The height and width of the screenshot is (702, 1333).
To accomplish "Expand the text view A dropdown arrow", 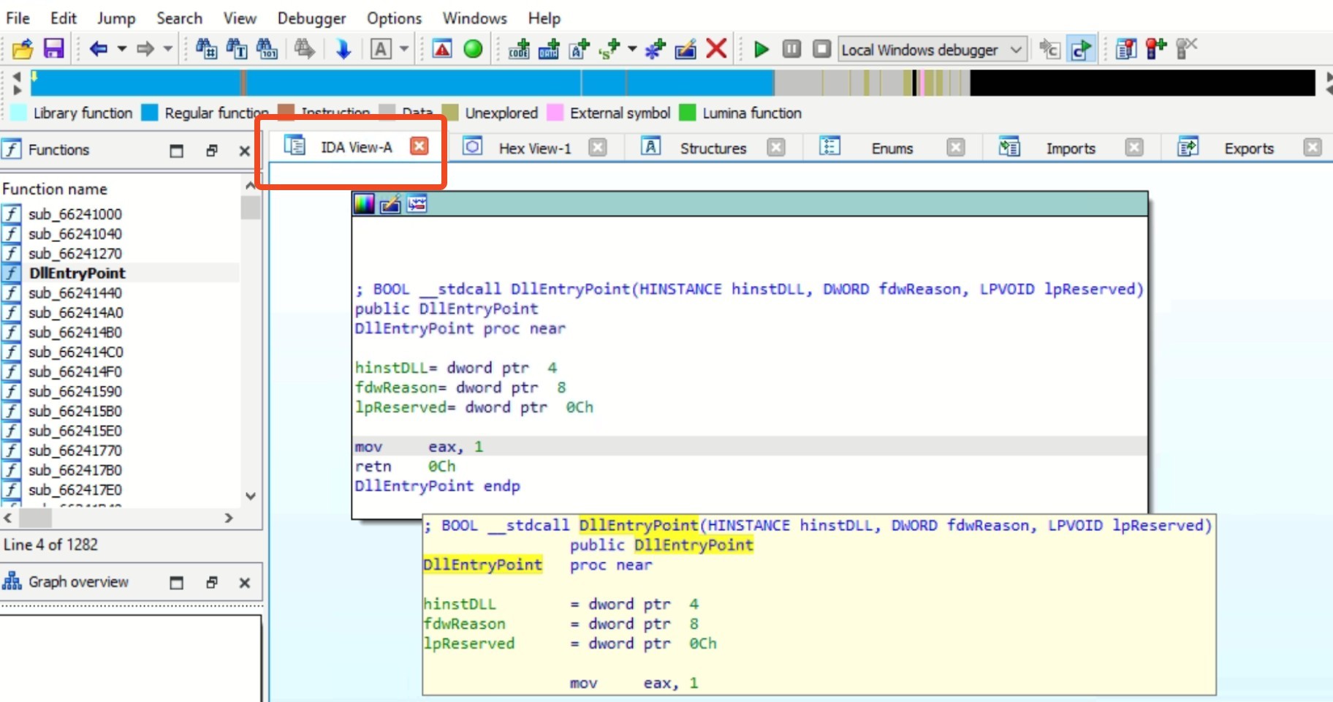I will pos(403,49).
